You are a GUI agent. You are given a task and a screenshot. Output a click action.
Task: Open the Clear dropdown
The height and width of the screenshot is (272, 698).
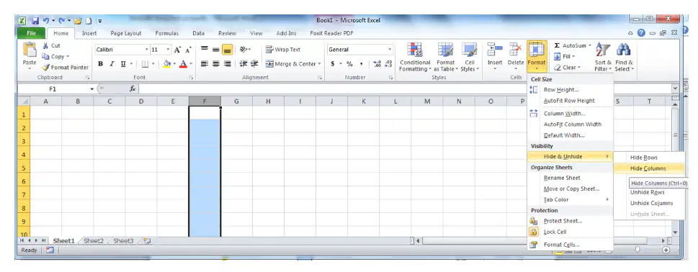tap(567, 68)
